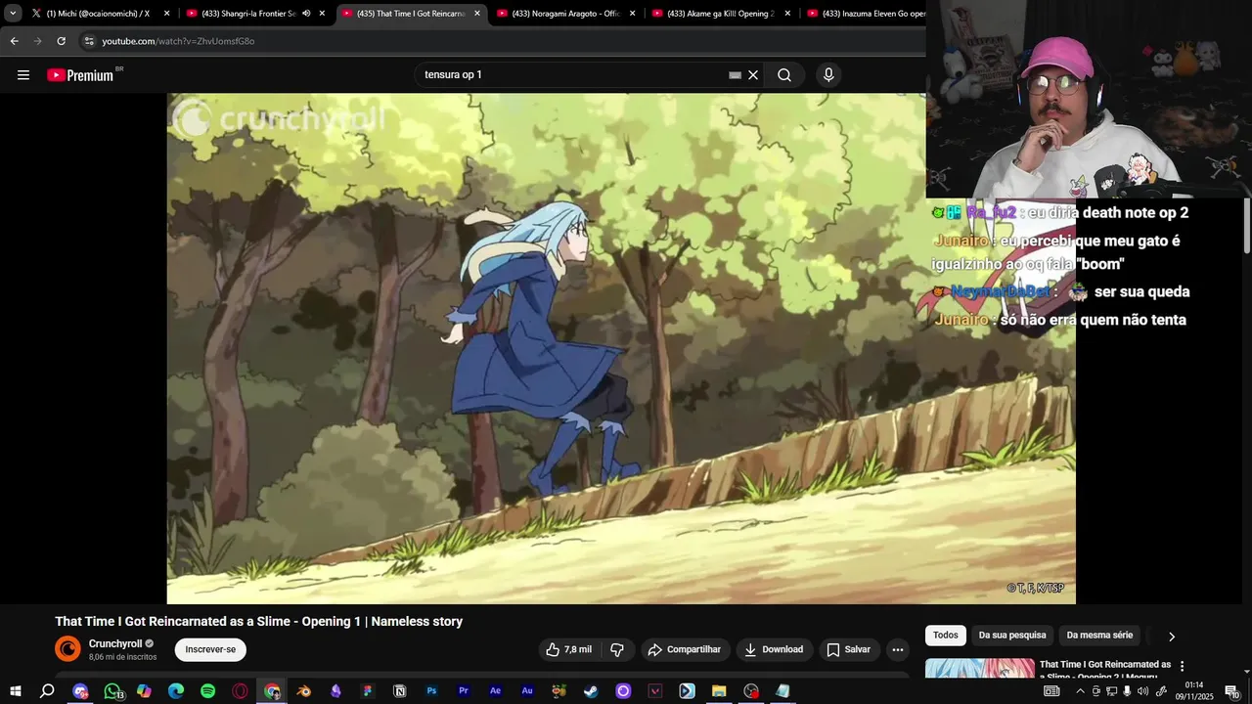Open Spotify from the taskbar

tap(208, 691)
